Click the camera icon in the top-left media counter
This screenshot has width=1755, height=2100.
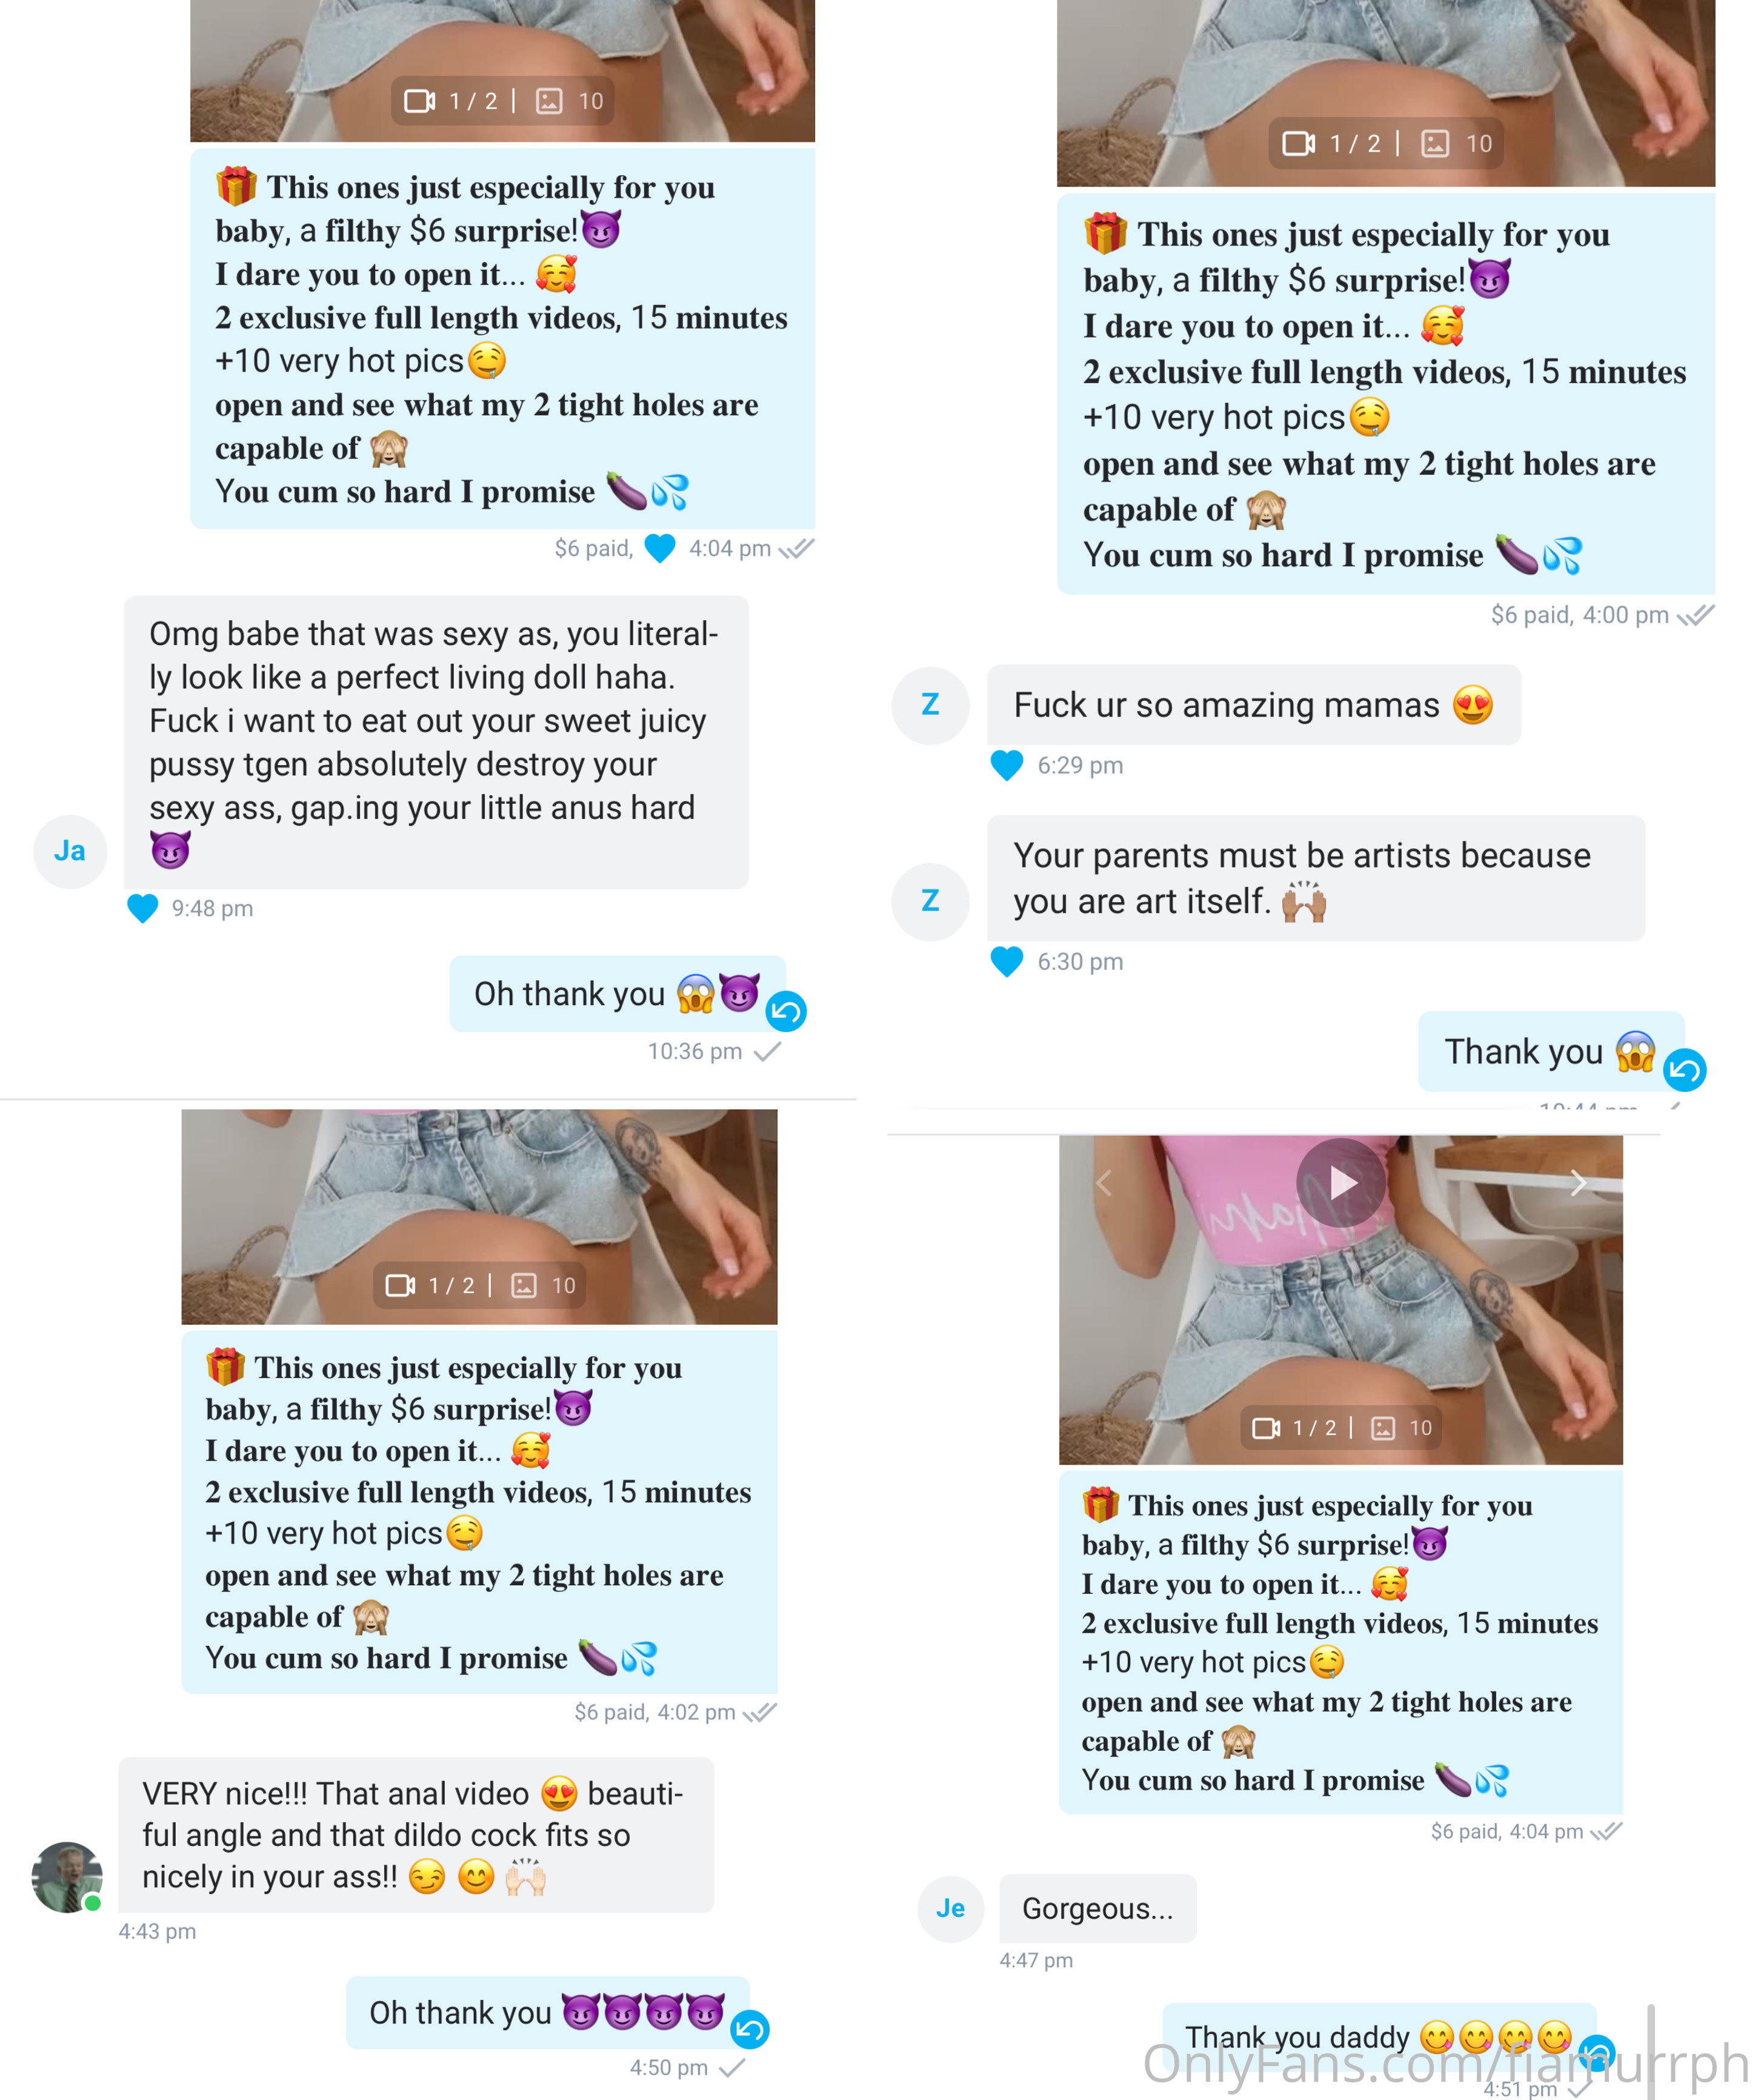pos(420,101)
